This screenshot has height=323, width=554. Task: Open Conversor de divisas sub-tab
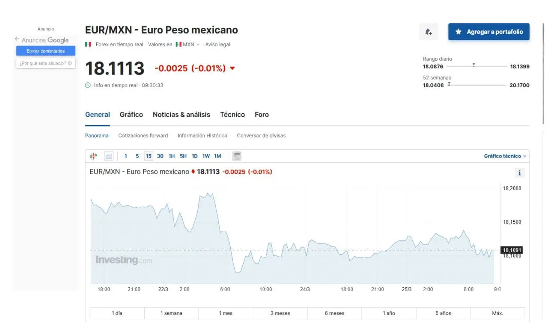261,136
